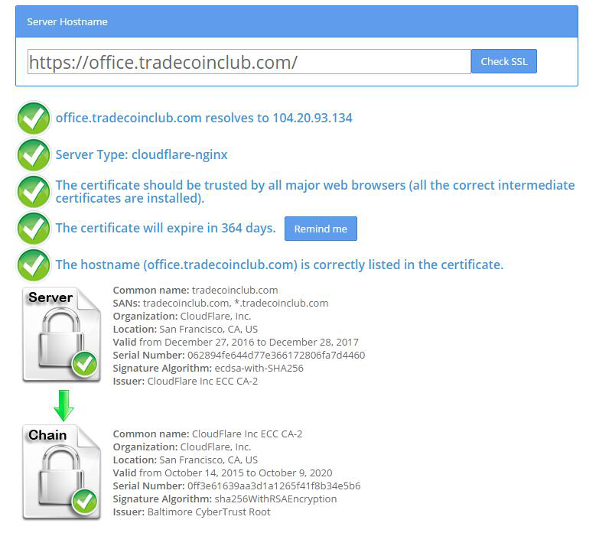Click the green checkmark beside expire in 364 days
This screenshot has height=536, width=599.
tap(34, 229)
